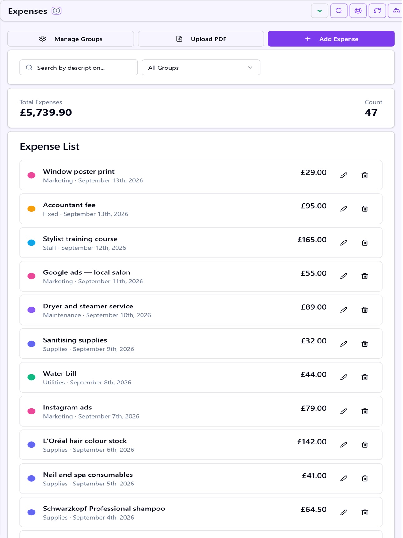
Task: Click the Manage Groups button
Action: coord(71,39)
